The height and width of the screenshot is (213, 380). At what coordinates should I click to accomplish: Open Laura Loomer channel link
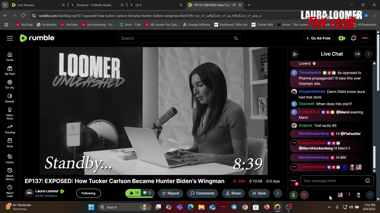[47, 191]
